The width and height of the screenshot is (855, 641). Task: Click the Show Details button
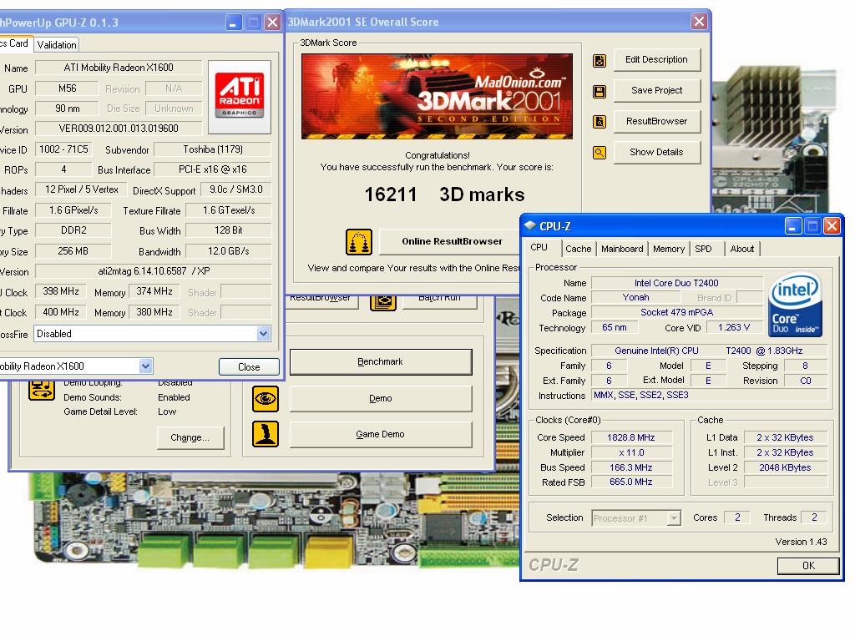click(656, 152)
